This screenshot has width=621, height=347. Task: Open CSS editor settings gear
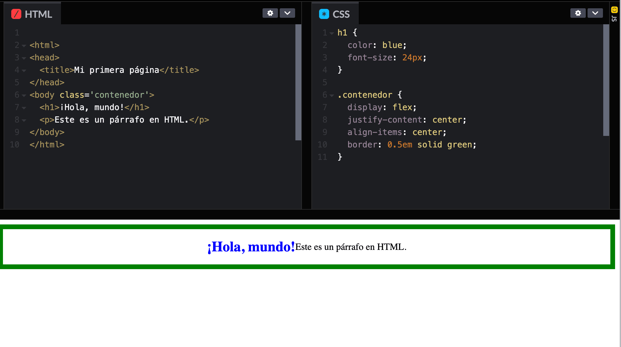[578, 13]
